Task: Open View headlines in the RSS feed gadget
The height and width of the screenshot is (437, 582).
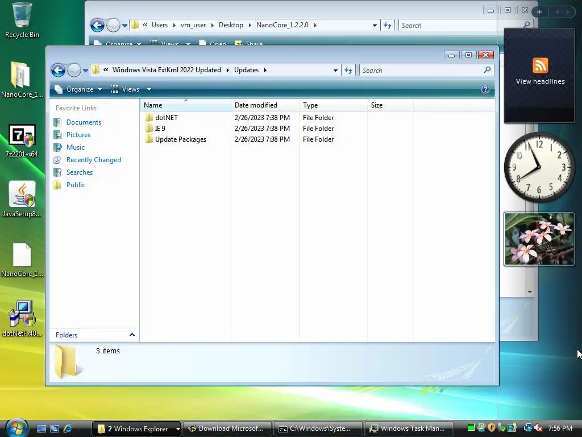Action: pyautogui.click(x=540, y=81)
